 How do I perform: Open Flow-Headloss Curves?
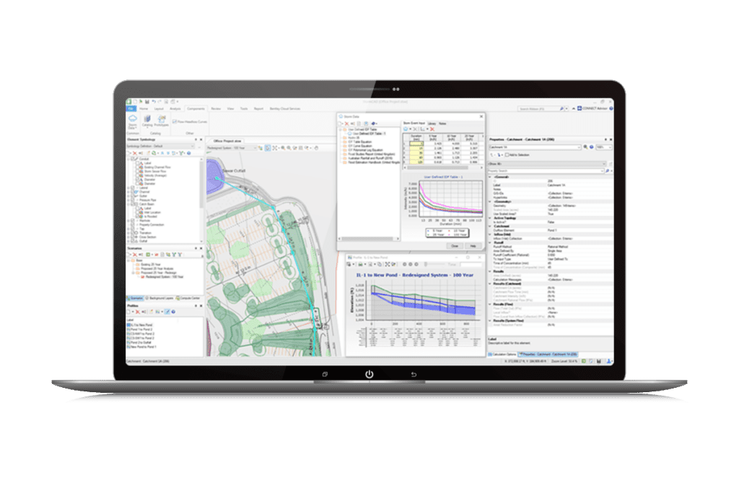[190, 121]
